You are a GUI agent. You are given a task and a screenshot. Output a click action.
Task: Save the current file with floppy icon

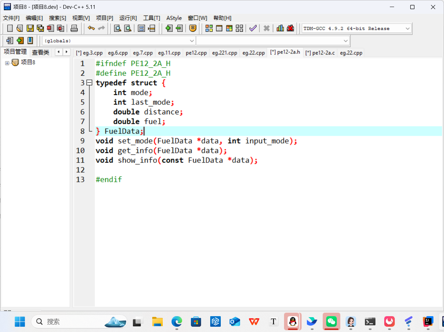30,28
